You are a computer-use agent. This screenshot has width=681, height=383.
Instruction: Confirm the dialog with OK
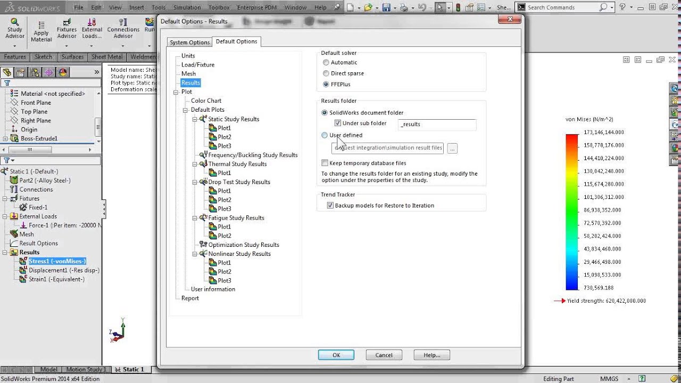[x=336, y=355]
